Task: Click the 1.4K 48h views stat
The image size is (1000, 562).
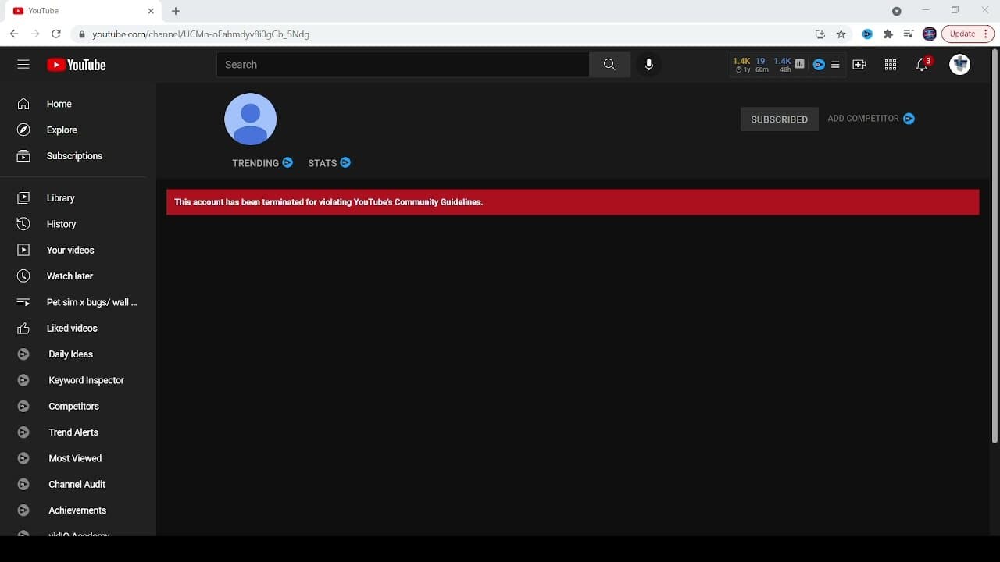Action: click(x=782, y=65)
